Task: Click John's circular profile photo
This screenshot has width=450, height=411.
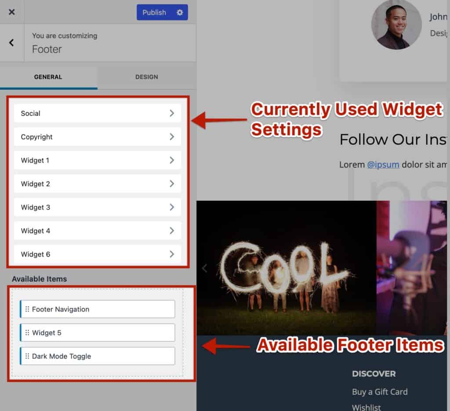Action: (x=396, y=25)
